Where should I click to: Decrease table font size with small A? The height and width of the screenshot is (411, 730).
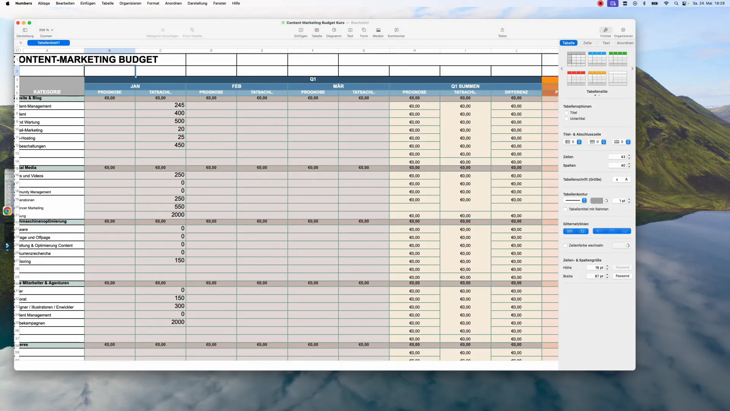click(617, 180)
